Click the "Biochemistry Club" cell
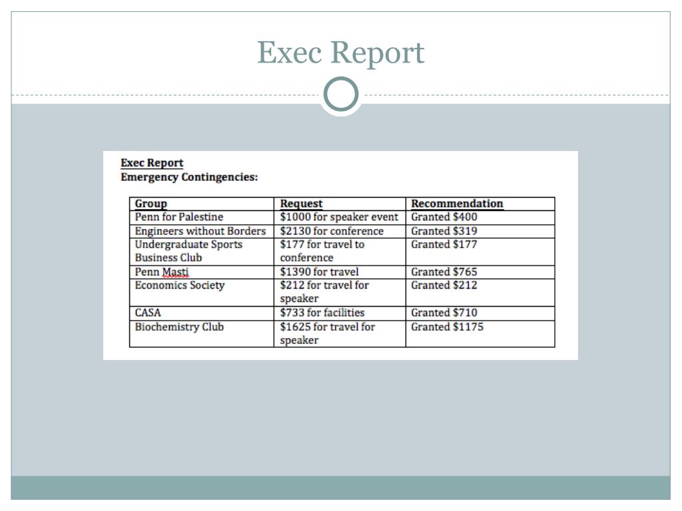This screenshot has height=511, width=682. [x=202, y=334]
